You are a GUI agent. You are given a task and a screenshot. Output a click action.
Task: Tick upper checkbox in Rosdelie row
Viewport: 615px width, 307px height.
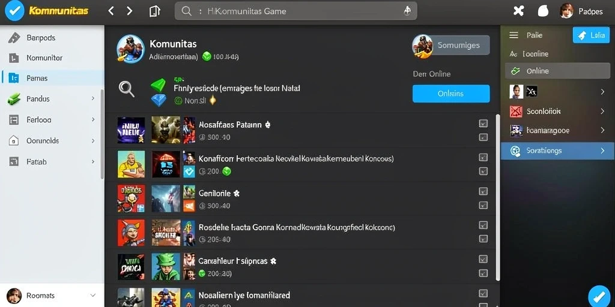tap(483, 225)
